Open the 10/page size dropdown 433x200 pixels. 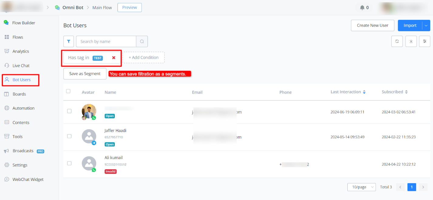(x=361, y=187)
